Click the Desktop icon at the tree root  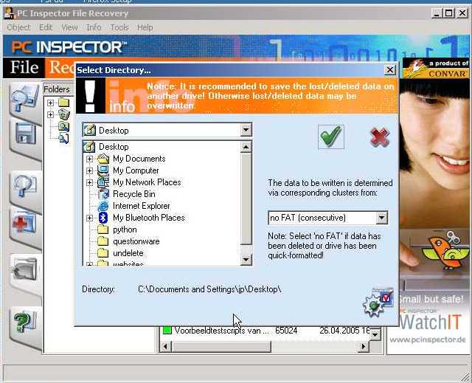(x=89, y=147)
